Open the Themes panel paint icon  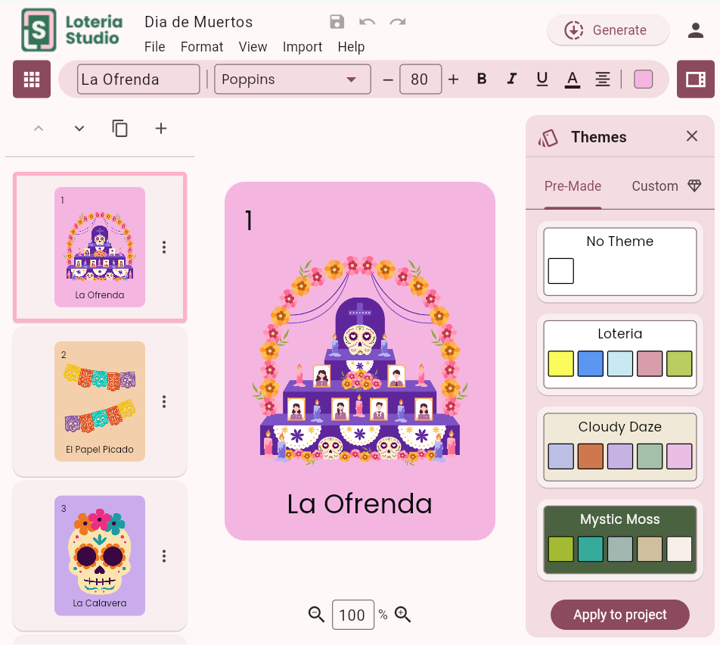(548, 137)
